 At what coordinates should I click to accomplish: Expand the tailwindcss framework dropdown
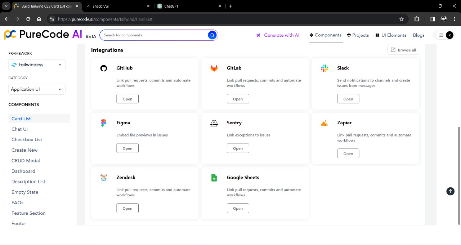(37, 65)
